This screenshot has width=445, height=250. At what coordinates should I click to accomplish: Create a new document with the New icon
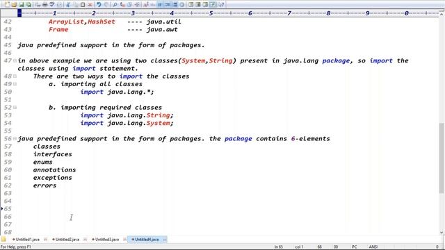[7, 5]
